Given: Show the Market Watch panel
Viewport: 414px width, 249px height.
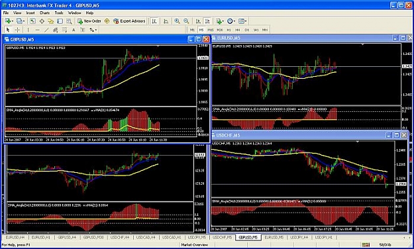Looking at the screenshot, I should tap(32, 21).
